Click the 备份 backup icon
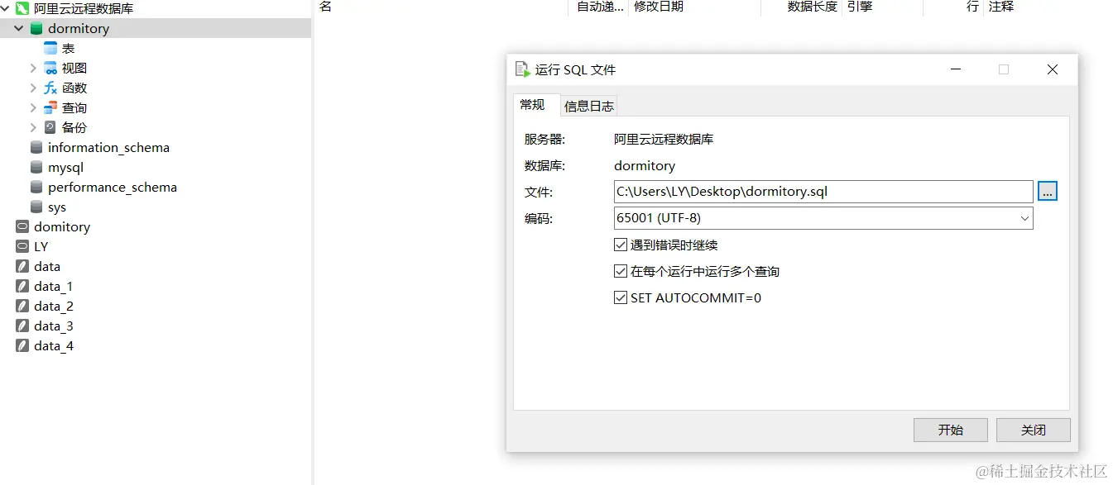 pyautogui.click(x=50, y=127)
